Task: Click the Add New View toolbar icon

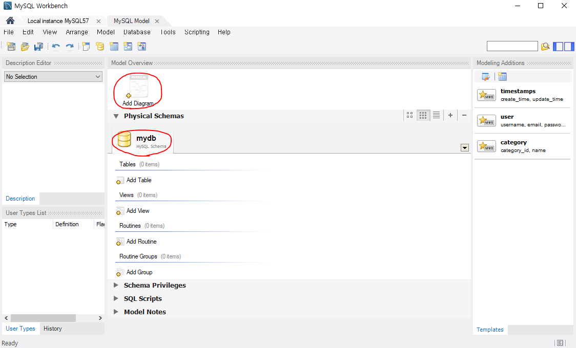Action: [128, 46]
